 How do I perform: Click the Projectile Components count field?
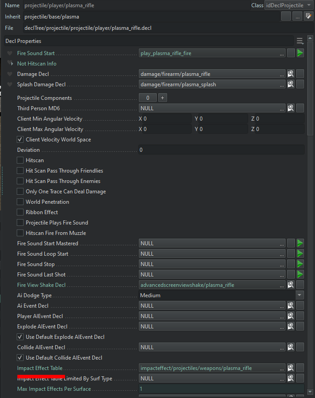click(148, 98)
